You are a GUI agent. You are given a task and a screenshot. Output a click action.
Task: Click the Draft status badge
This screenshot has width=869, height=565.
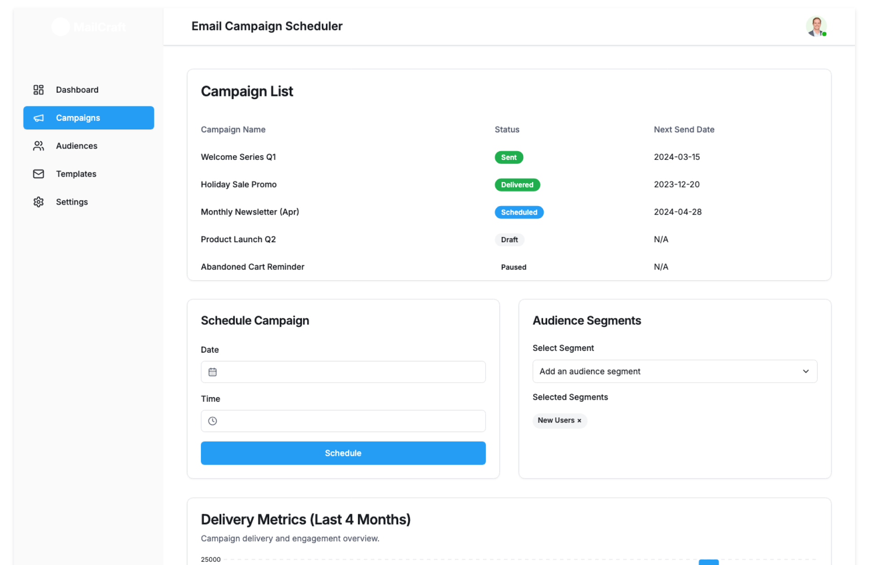tap(509, 240)
